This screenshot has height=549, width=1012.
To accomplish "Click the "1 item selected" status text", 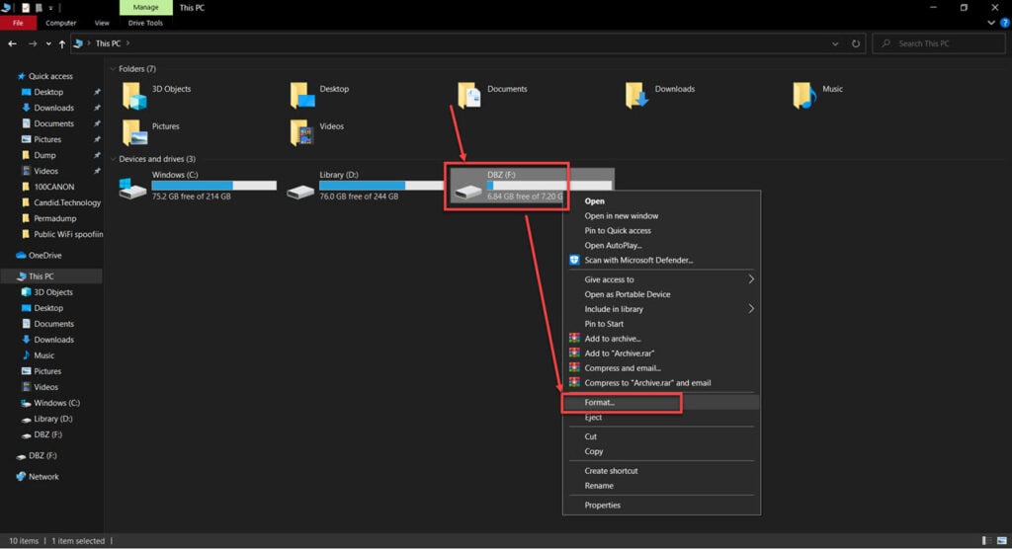I will [77, 541].
